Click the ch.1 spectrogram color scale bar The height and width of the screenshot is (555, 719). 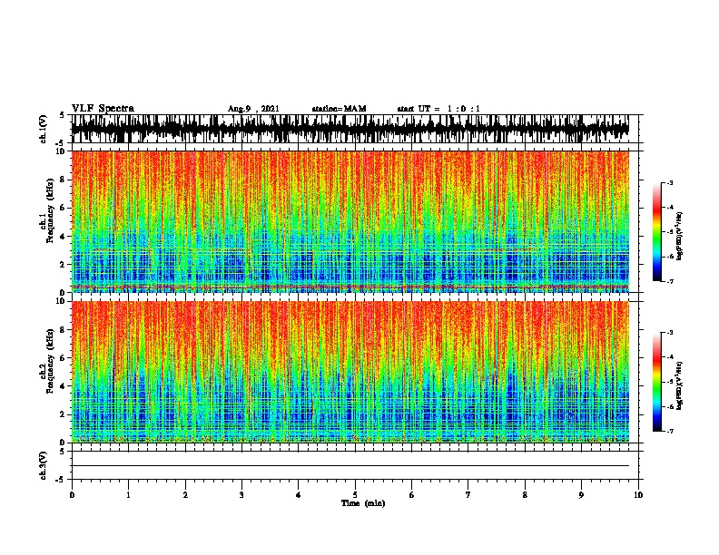click(x=657, y=232)
